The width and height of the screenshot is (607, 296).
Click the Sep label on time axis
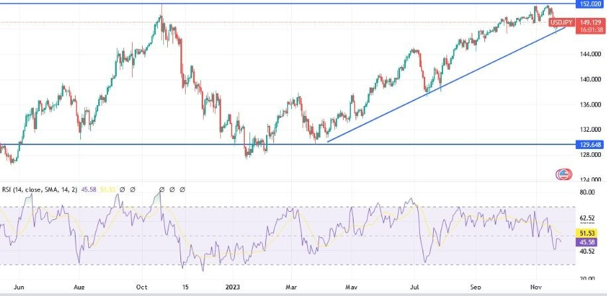pyautogui.click(x=476, y=287)
